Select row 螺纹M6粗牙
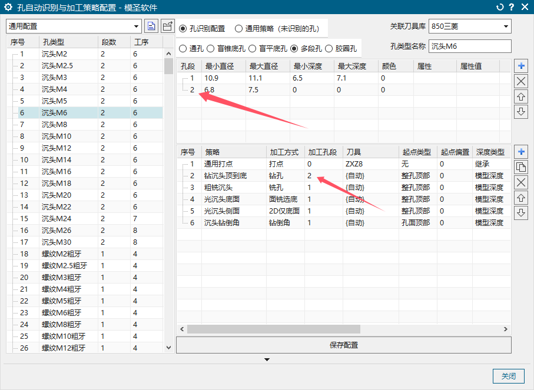 tap(85, 312)
